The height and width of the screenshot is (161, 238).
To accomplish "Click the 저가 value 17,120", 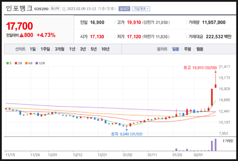I will click(134, 37).
